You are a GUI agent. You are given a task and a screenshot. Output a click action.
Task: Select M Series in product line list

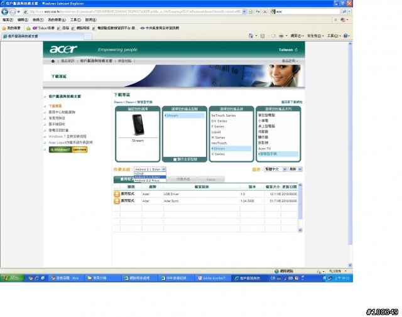coord(218,137)
